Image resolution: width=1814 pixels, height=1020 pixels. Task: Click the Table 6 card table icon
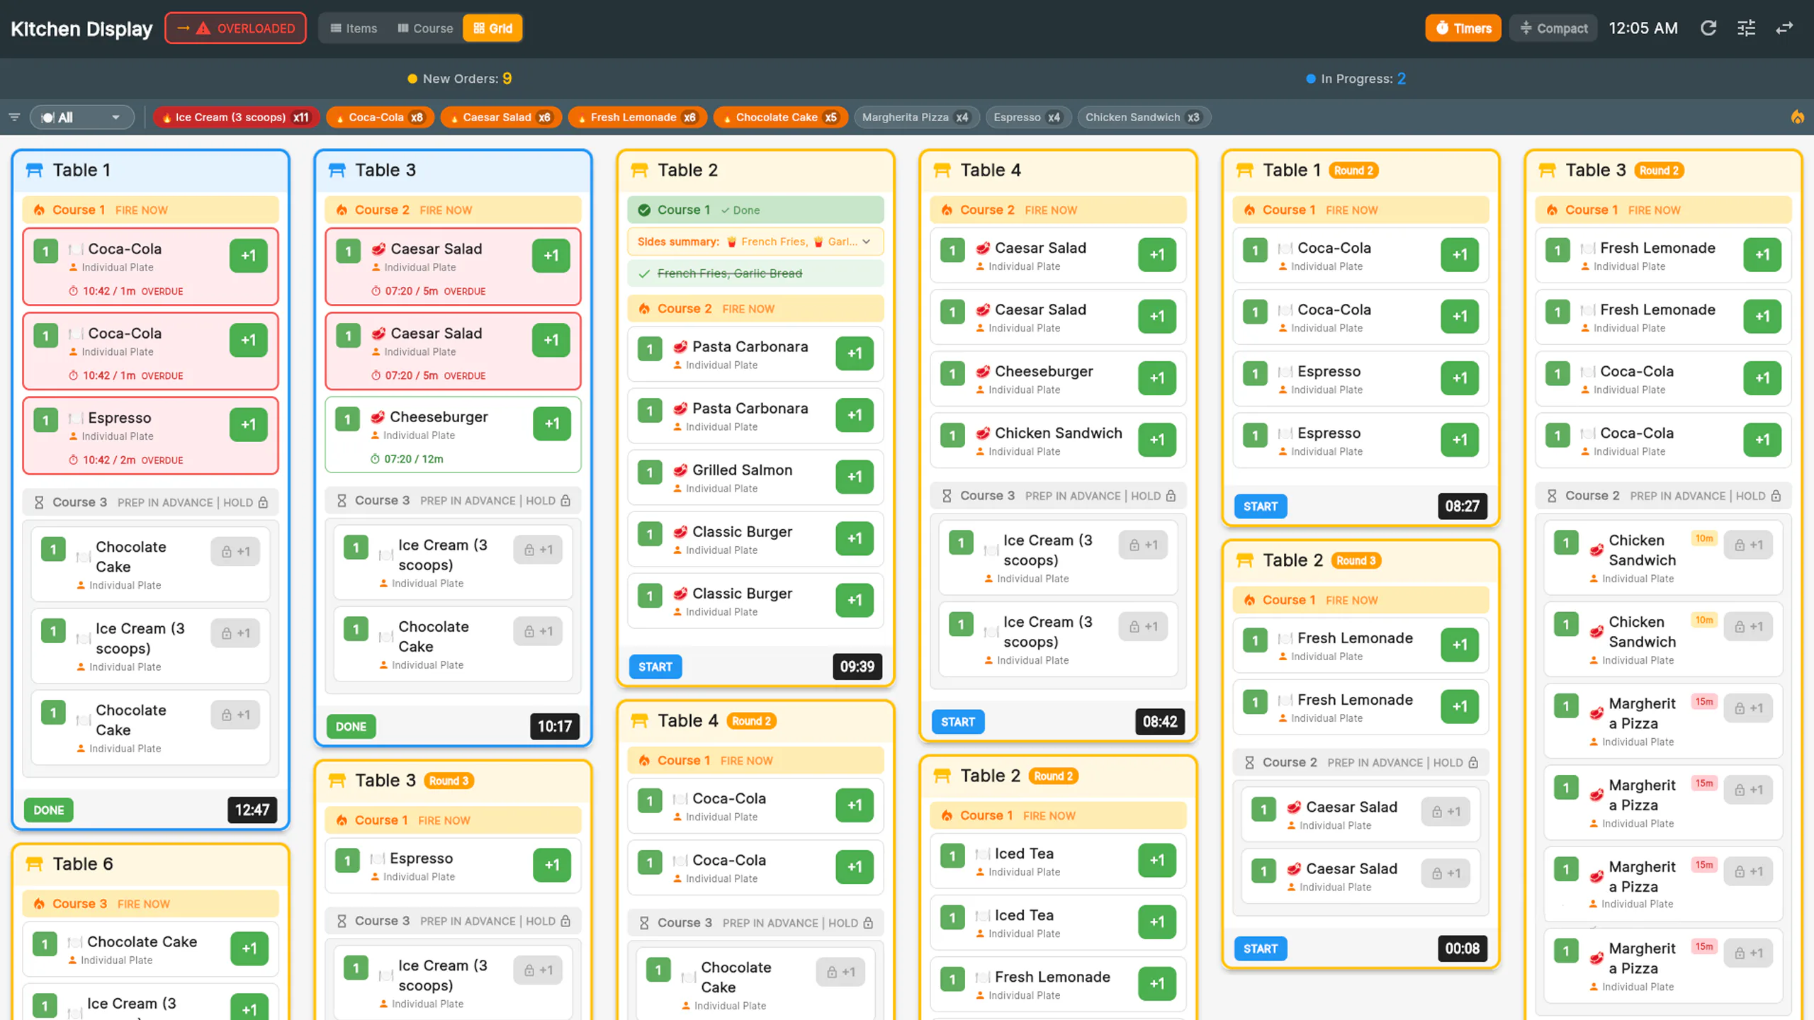click(x=34, y=864)
